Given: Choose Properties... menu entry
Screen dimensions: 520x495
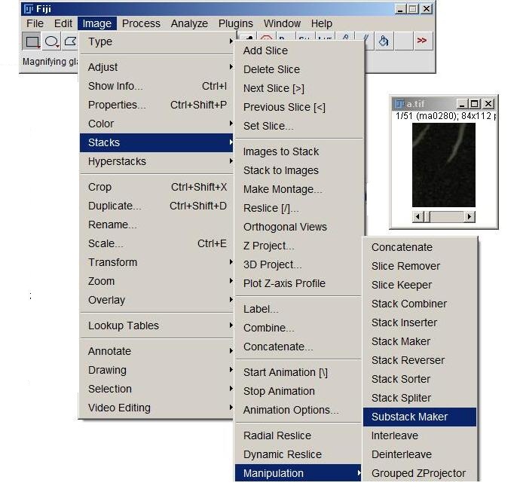Looking at the screenshot, I should [157, 105].
